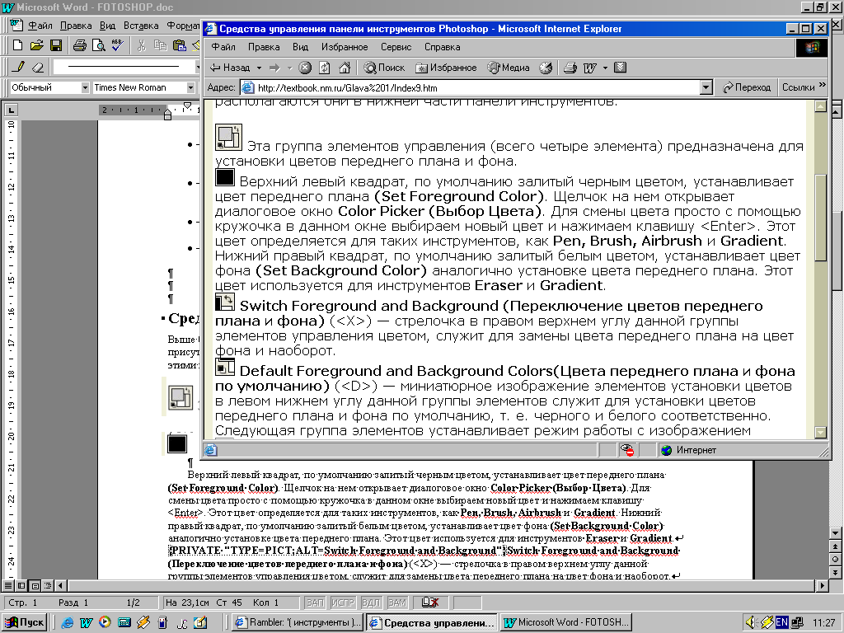The height and width of the screenshot is (633, 844).
Task: Refresh the page in Internet Explorer
Action: [x=325, y=68]
